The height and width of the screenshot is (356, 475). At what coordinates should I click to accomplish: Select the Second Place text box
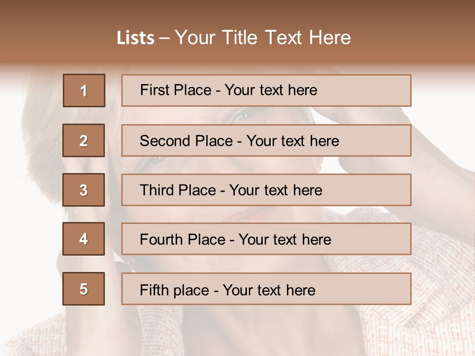tap(266, 140)
